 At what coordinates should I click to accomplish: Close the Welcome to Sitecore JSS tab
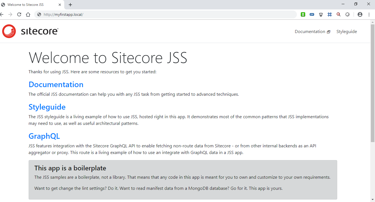pyautogui.click(x=60, y=5)
